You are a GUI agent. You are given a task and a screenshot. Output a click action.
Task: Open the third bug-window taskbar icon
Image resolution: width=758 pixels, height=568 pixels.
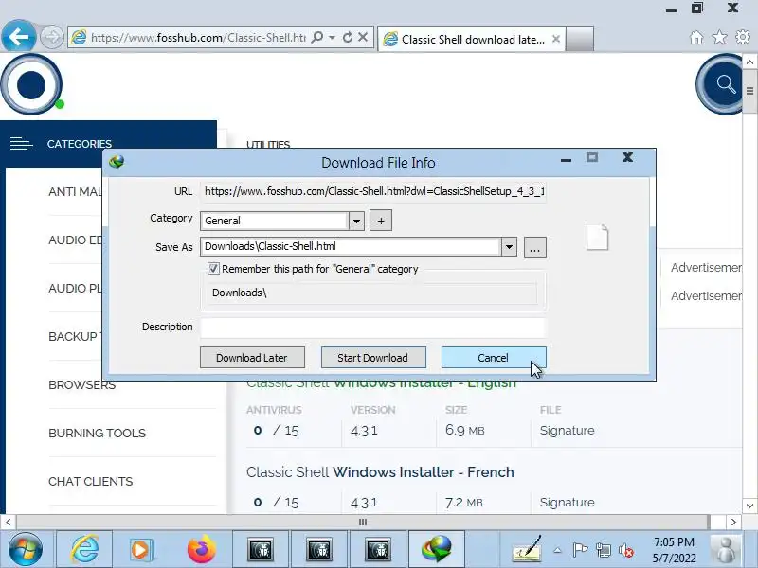click(x=378, y=549)
